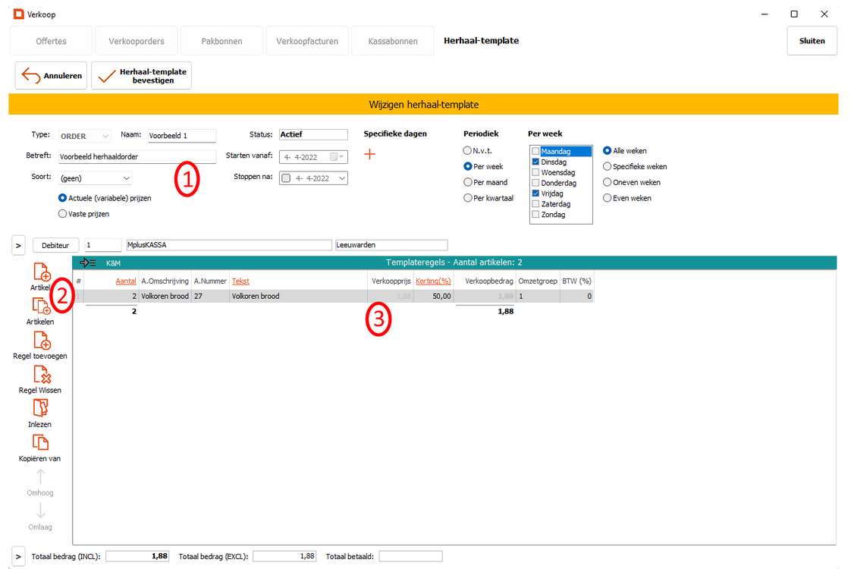Expand the panel beside Debiteur button

coord(19,245)
